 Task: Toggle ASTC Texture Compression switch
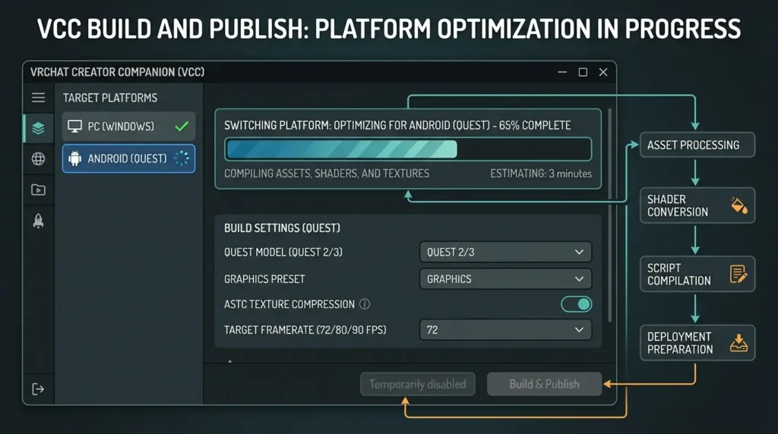[x=576, y=304]
